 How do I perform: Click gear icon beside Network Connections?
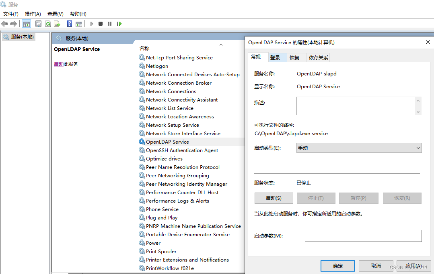(142, 91)
